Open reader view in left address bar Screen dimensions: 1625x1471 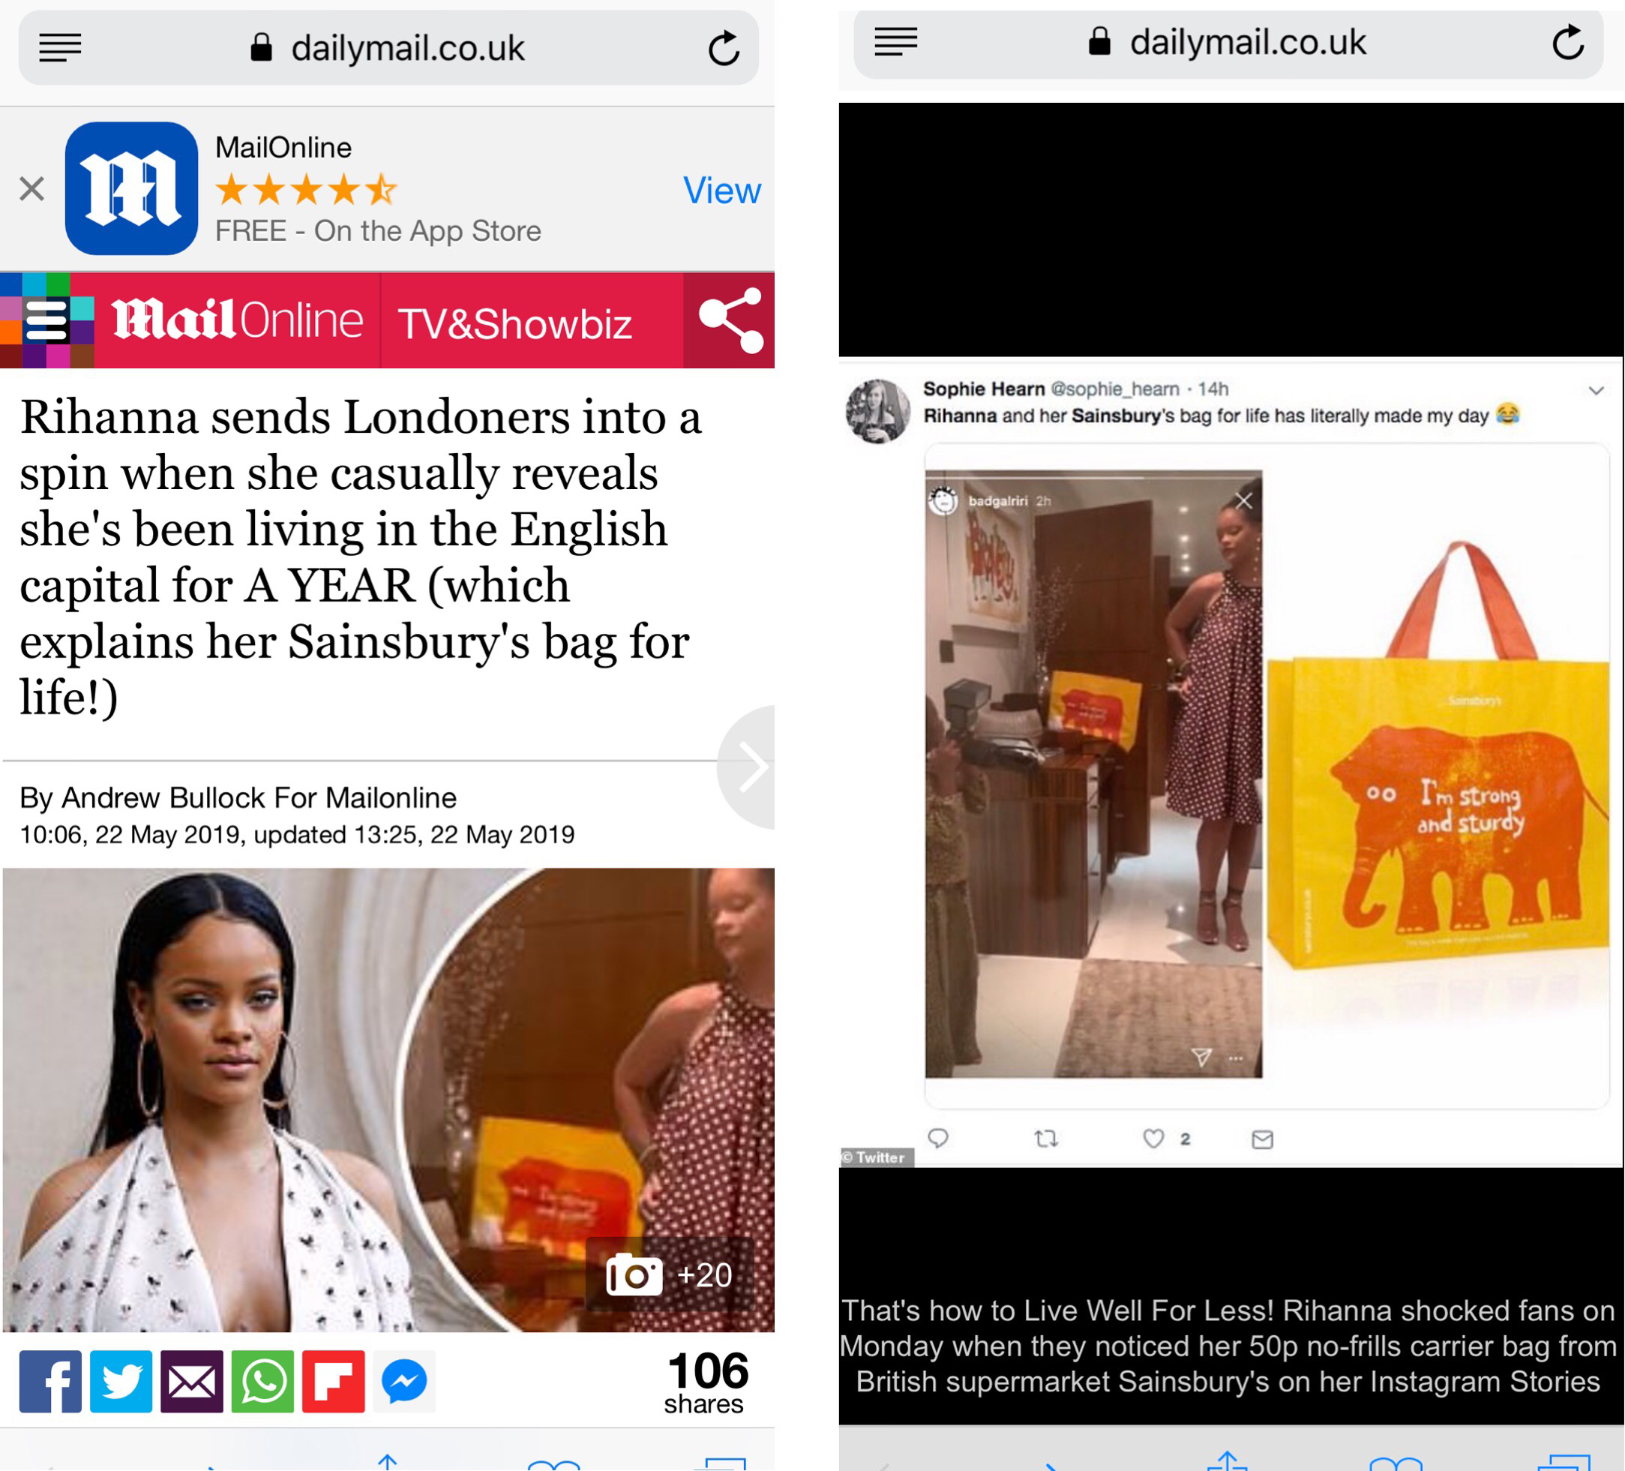coord(61,47)
